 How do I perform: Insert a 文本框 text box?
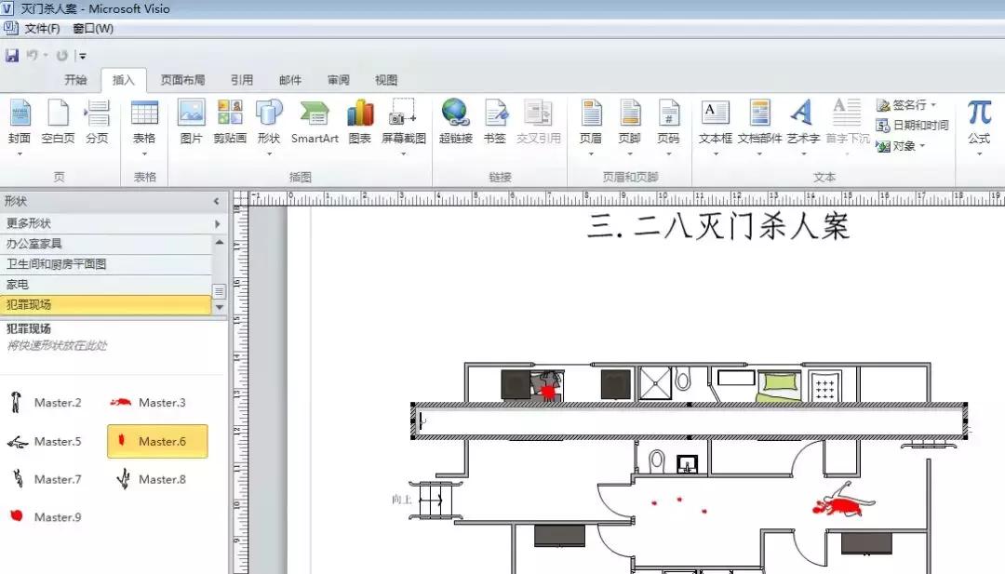pyautogui.click(x=714, y=121)
